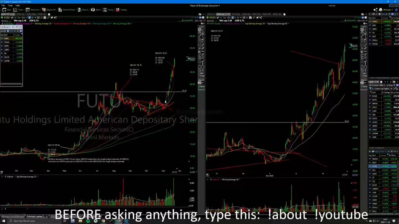Open the Reports toolbar item
Screen dimensions: 399x224
pos(83,10)
